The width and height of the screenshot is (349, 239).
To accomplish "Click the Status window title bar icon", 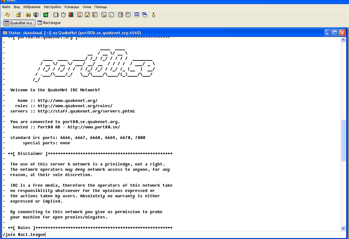I will coord(5,33).
